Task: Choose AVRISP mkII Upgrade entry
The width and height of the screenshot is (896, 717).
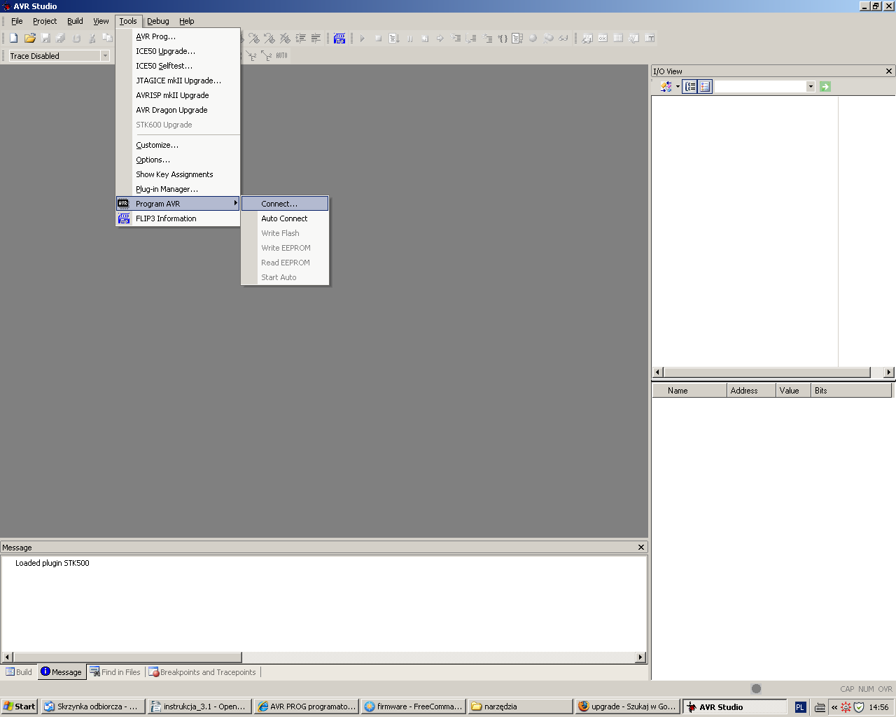Action: click(178, 95)
